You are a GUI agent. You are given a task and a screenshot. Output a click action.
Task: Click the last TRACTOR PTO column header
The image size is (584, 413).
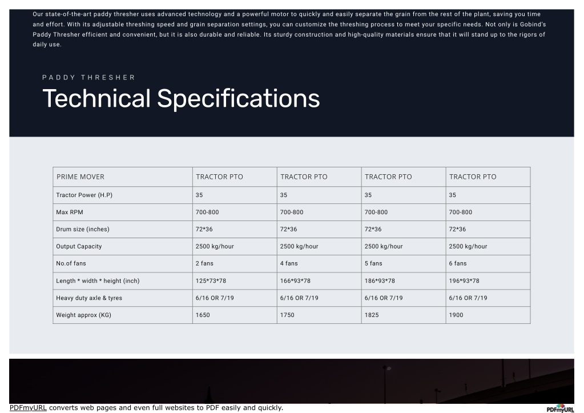(488, 177)
